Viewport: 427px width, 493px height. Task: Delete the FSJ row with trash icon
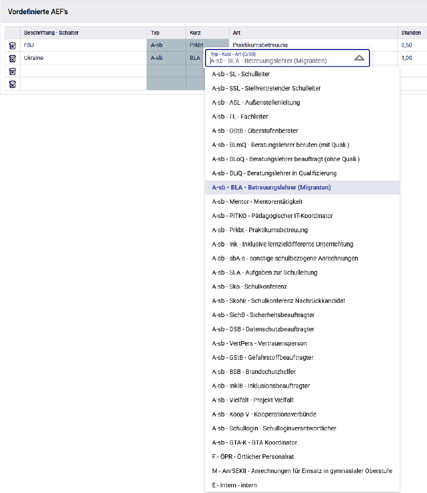pyautogui.click(x=13, y=46)
